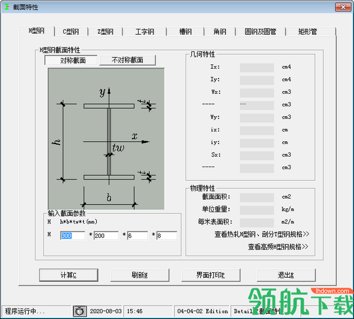354x319 pixels.
Task: Click the 单位重量 result field
Action: (257, 210)
